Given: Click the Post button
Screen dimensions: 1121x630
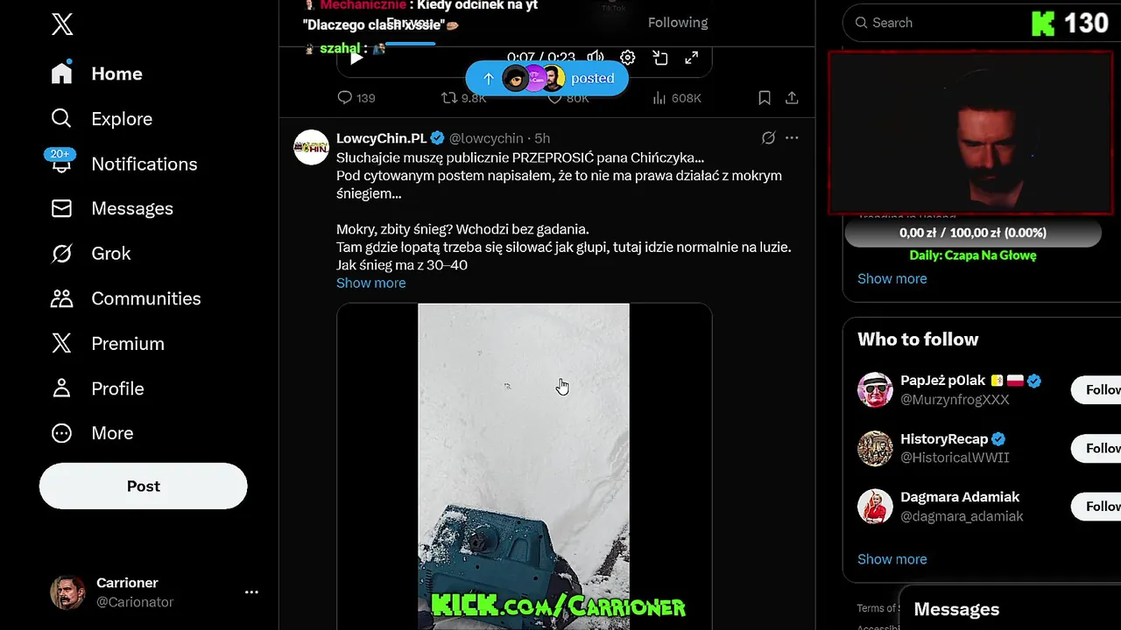Looking at the screenshot, I should click(x=144, y=486).
